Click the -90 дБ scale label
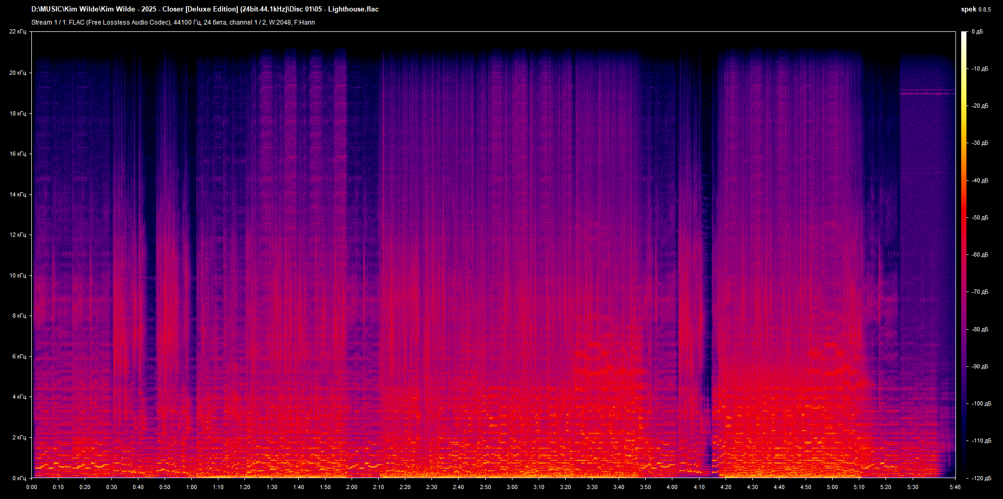This screenshot has height=499, width=1003. [x=980, y=366]
